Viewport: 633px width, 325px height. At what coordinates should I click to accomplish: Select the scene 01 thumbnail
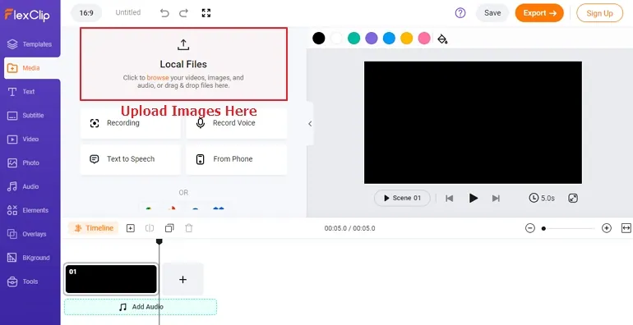tap(111, 279)
